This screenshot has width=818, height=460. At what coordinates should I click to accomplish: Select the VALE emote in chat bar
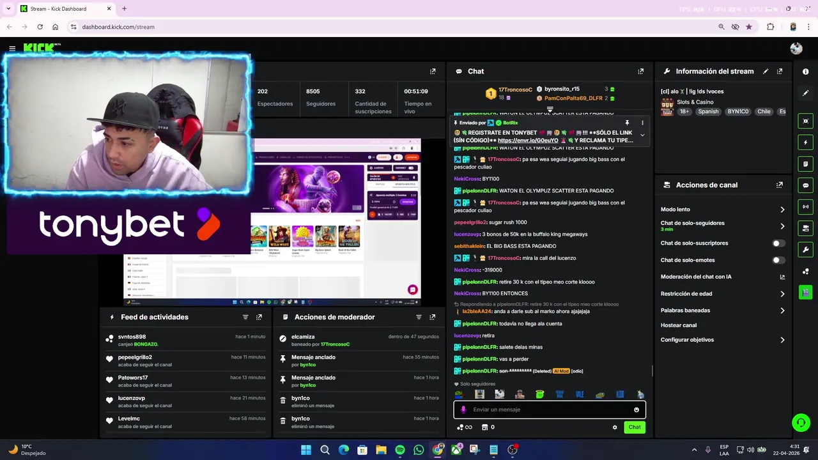click(580, 394)
